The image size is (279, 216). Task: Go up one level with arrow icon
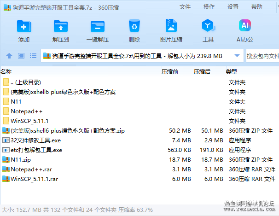point(9,56)
